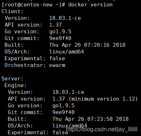Viewport: 141px width, 136px height.
Task: Select the "(minimum version 1.12)" note
Action: tap(103, 99)
